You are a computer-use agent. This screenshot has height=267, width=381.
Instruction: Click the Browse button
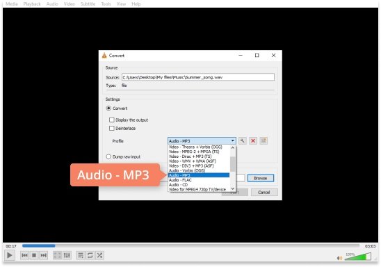(x=261, y=178)
